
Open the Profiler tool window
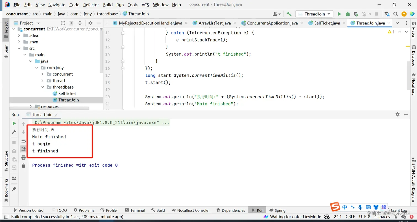click(109, 210)
